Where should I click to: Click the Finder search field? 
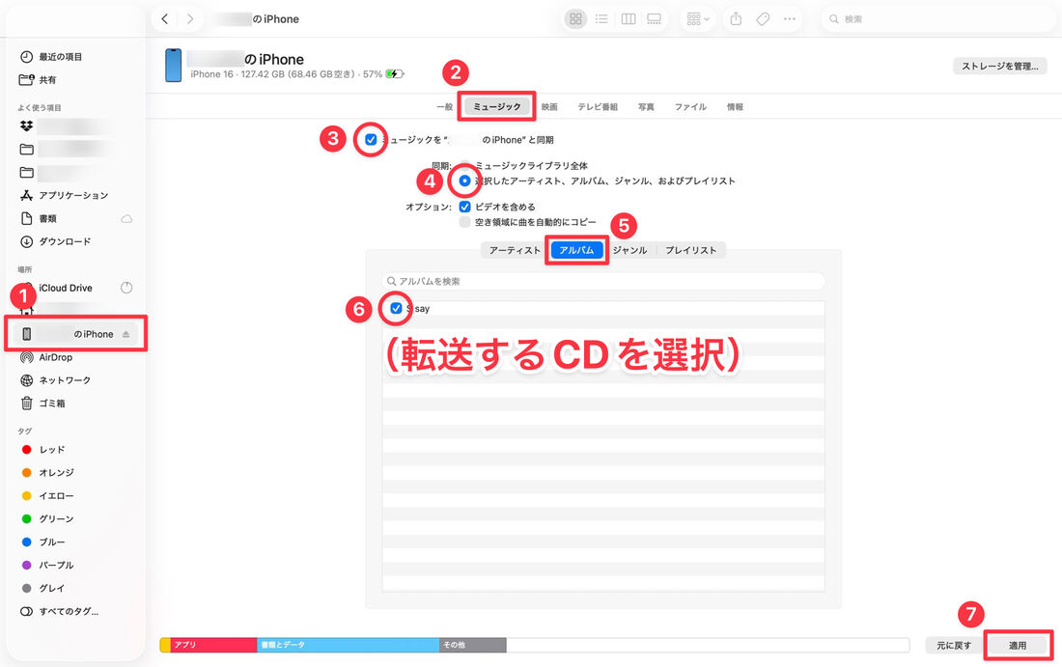tap(938, 19)
